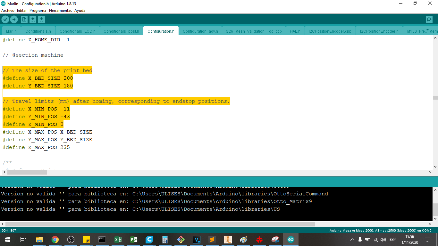This screenshot has height=246, width=438.
Task: Open the I2CPositionEncoder.cpp tab
Action: pos(330,31)
